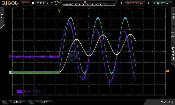Click the waveform memory overview bar
Viewport: 175px width, 105px height.
tap(89, 4)
